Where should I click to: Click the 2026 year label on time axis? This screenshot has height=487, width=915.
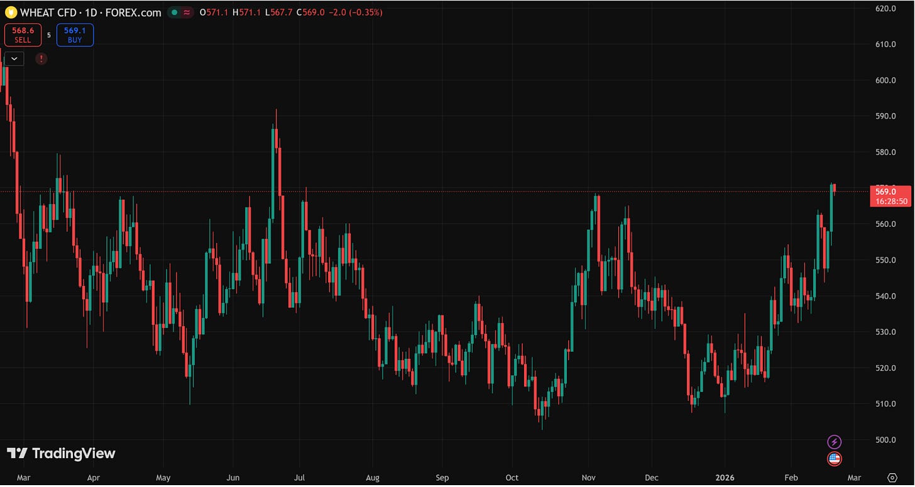click(x=724, y=478)
